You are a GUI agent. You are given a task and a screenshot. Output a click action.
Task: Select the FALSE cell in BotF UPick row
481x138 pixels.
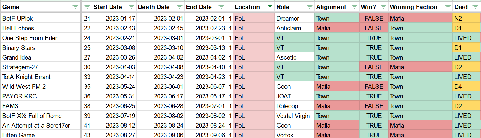pos(374,19)
